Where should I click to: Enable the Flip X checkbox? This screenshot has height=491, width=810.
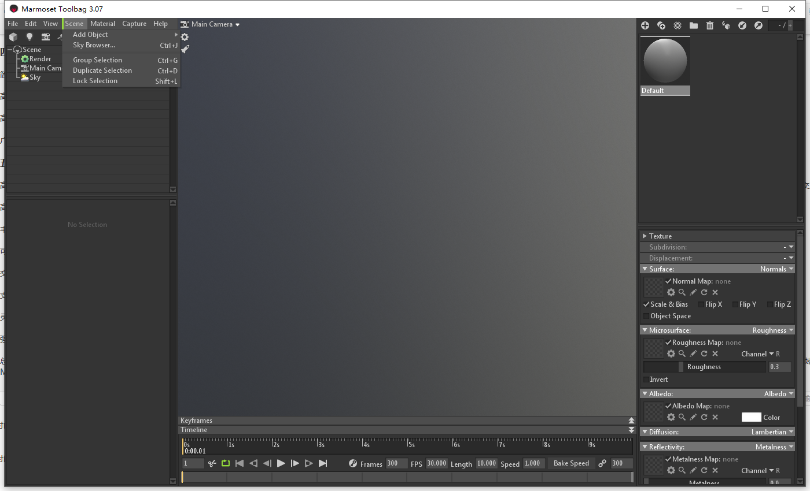click(701, 304)
